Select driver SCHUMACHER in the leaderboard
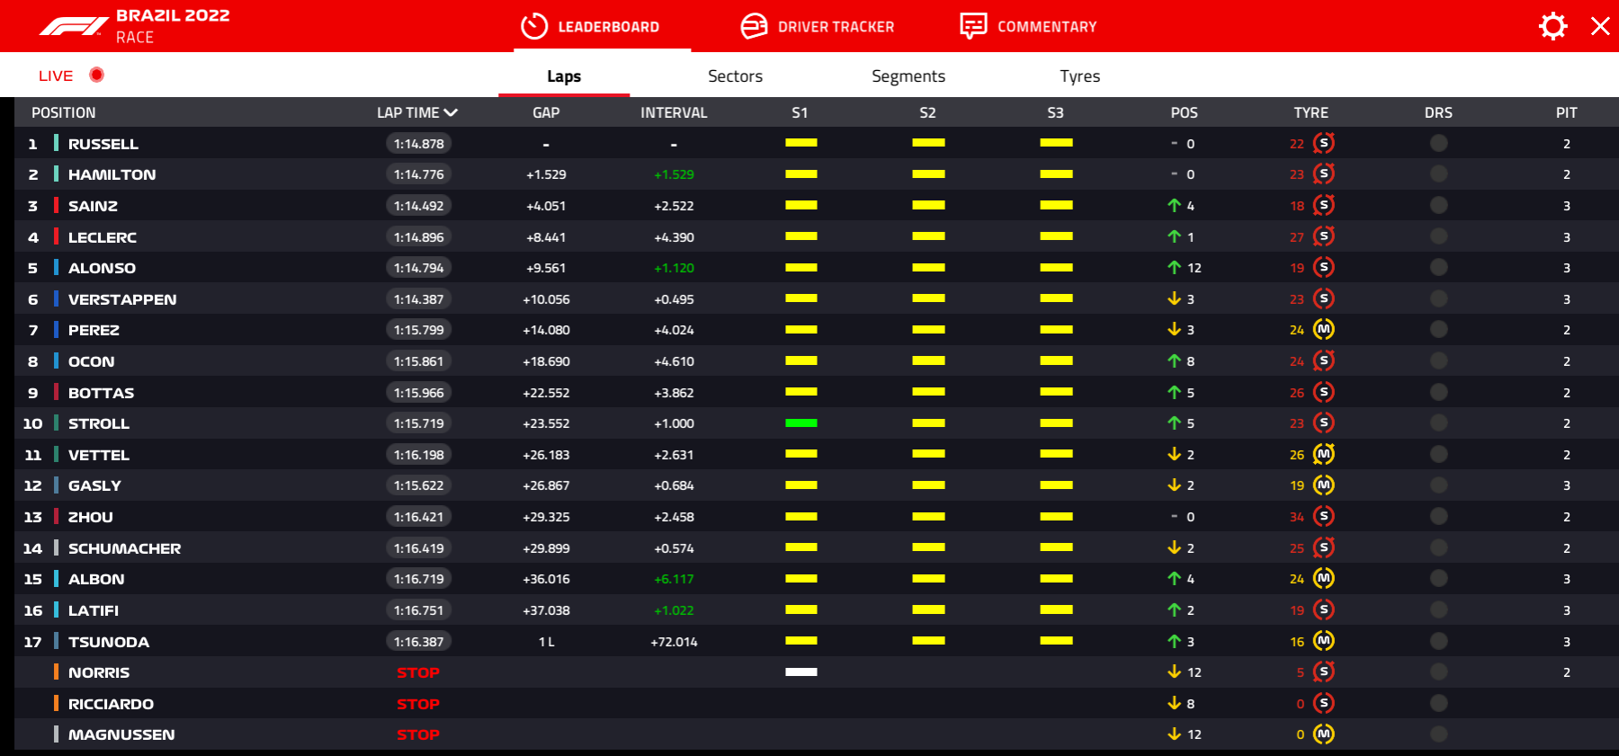Viewport: 1619px width, 756px height. pyautogui.click(x=125, y=548)
